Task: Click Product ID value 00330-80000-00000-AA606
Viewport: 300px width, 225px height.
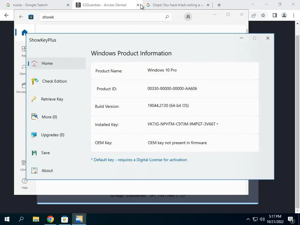Action: pos(172,88)
